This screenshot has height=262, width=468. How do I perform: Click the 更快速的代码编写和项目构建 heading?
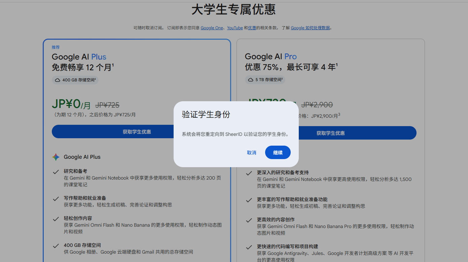[x=287, y=247]
